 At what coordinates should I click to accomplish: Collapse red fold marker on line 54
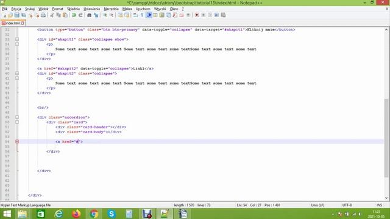coord(17,142)
